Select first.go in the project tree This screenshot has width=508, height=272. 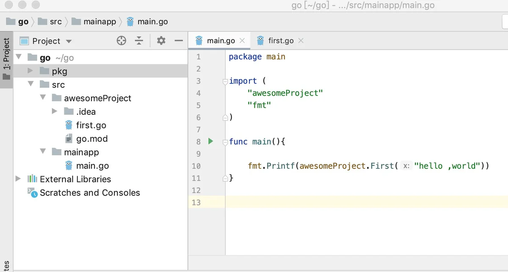click(x=91, y=125)
